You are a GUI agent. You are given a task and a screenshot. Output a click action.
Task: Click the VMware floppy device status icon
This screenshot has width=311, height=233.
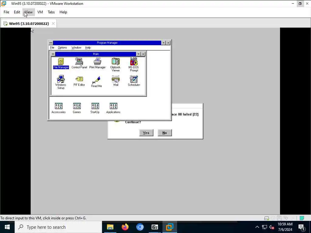pyautogui.click(x=279, y=218)
